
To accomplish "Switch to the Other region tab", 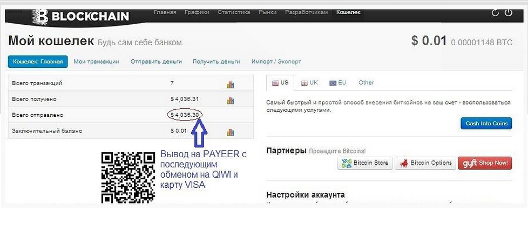I will tap(366, 82).
